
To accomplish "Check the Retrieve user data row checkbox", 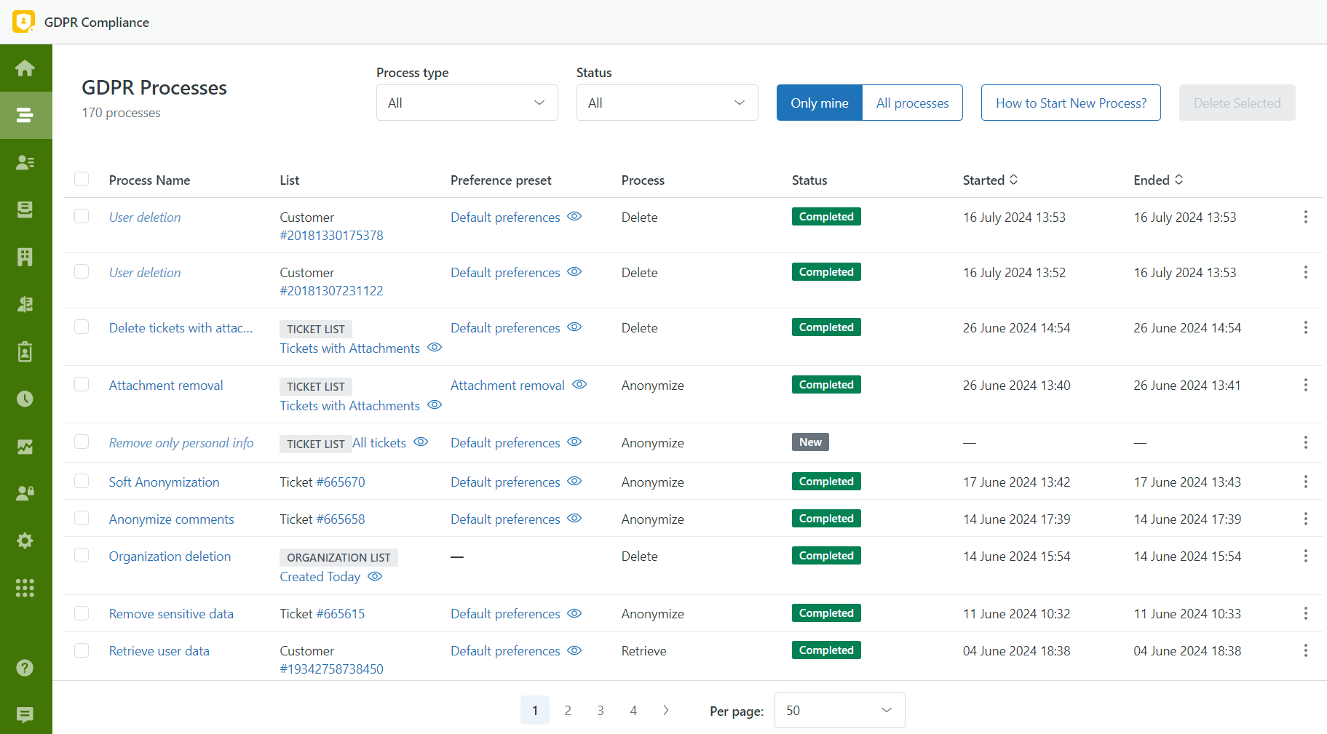I will (x=82, y=650).
